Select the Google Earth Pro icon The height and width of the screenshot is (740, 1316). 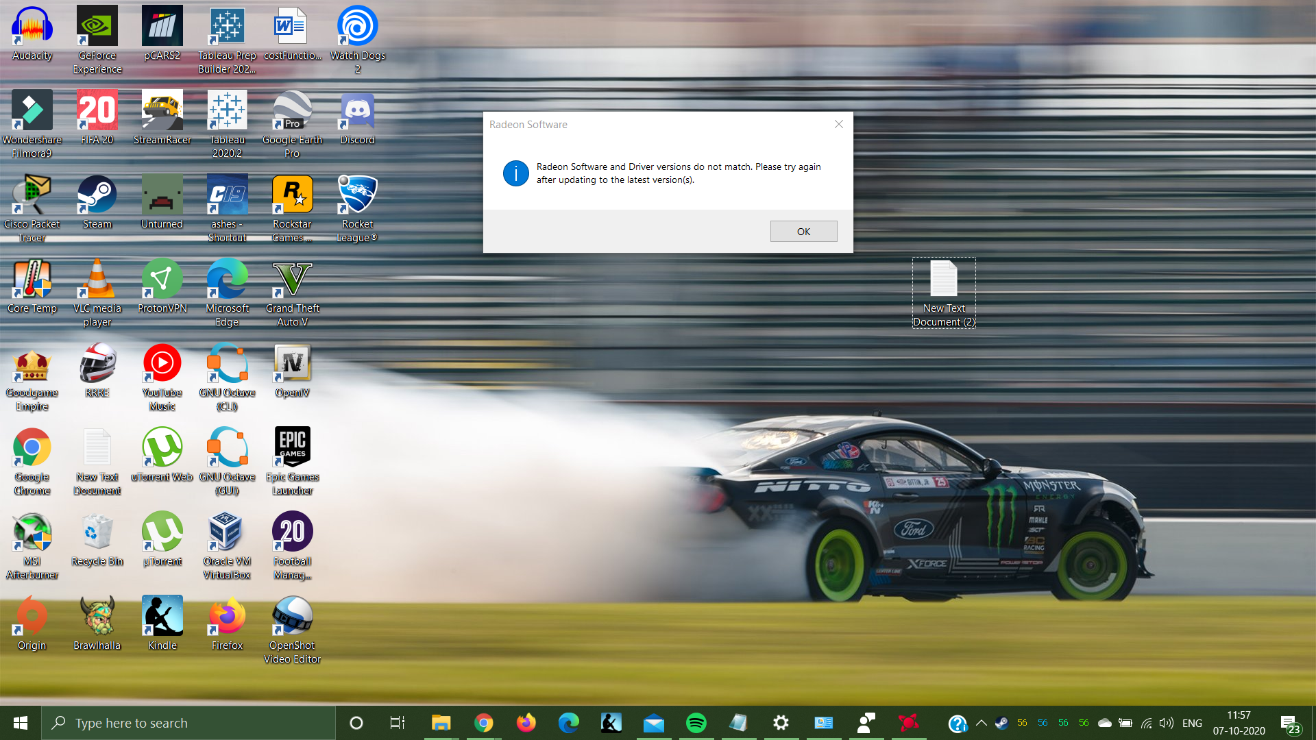click(293, 124)
